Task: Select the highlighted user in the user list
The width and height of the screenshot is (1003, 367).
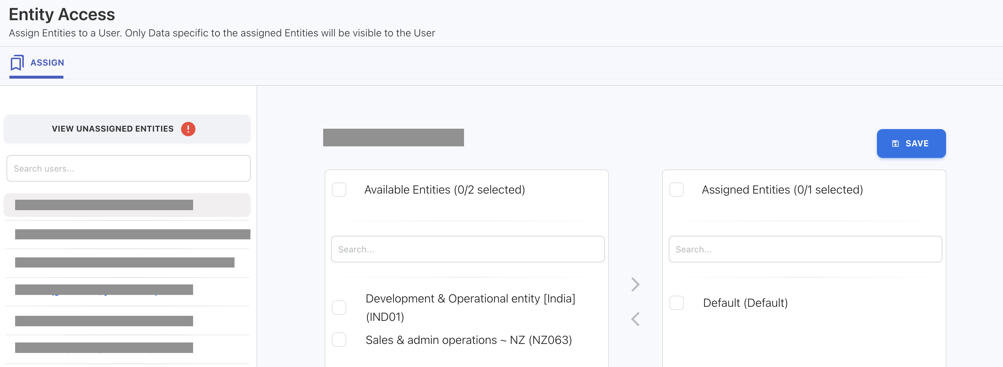Action: click(127, 205)
